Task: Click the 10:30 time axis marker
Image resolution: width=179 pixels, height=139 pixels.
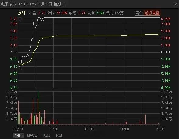Action: coord(54,129)
